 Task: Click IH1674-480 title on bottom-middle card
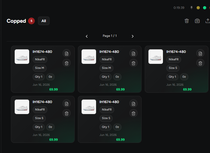click(109, 102)
